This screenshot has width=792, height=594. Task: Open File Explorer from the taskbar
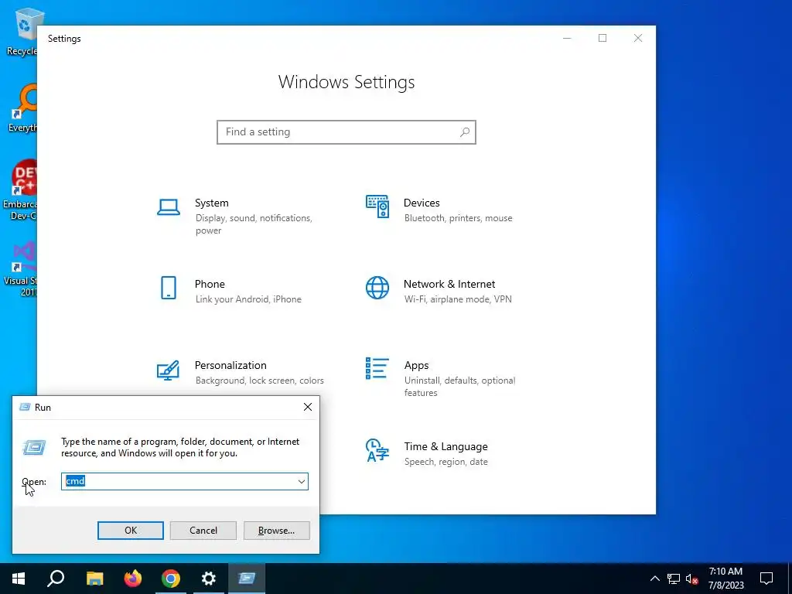(94, 579)
